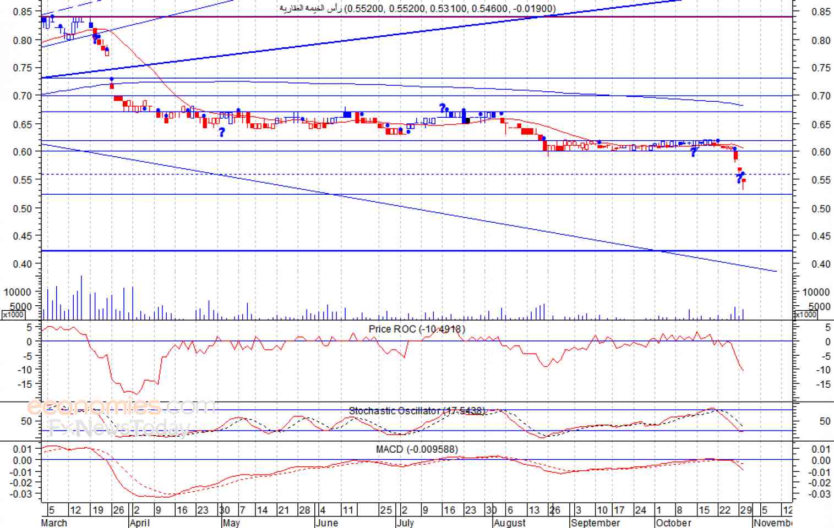The width and height of the screenshot is (834, 528).
Task: Click the date label 11 in June
Action: coord(348,510)
